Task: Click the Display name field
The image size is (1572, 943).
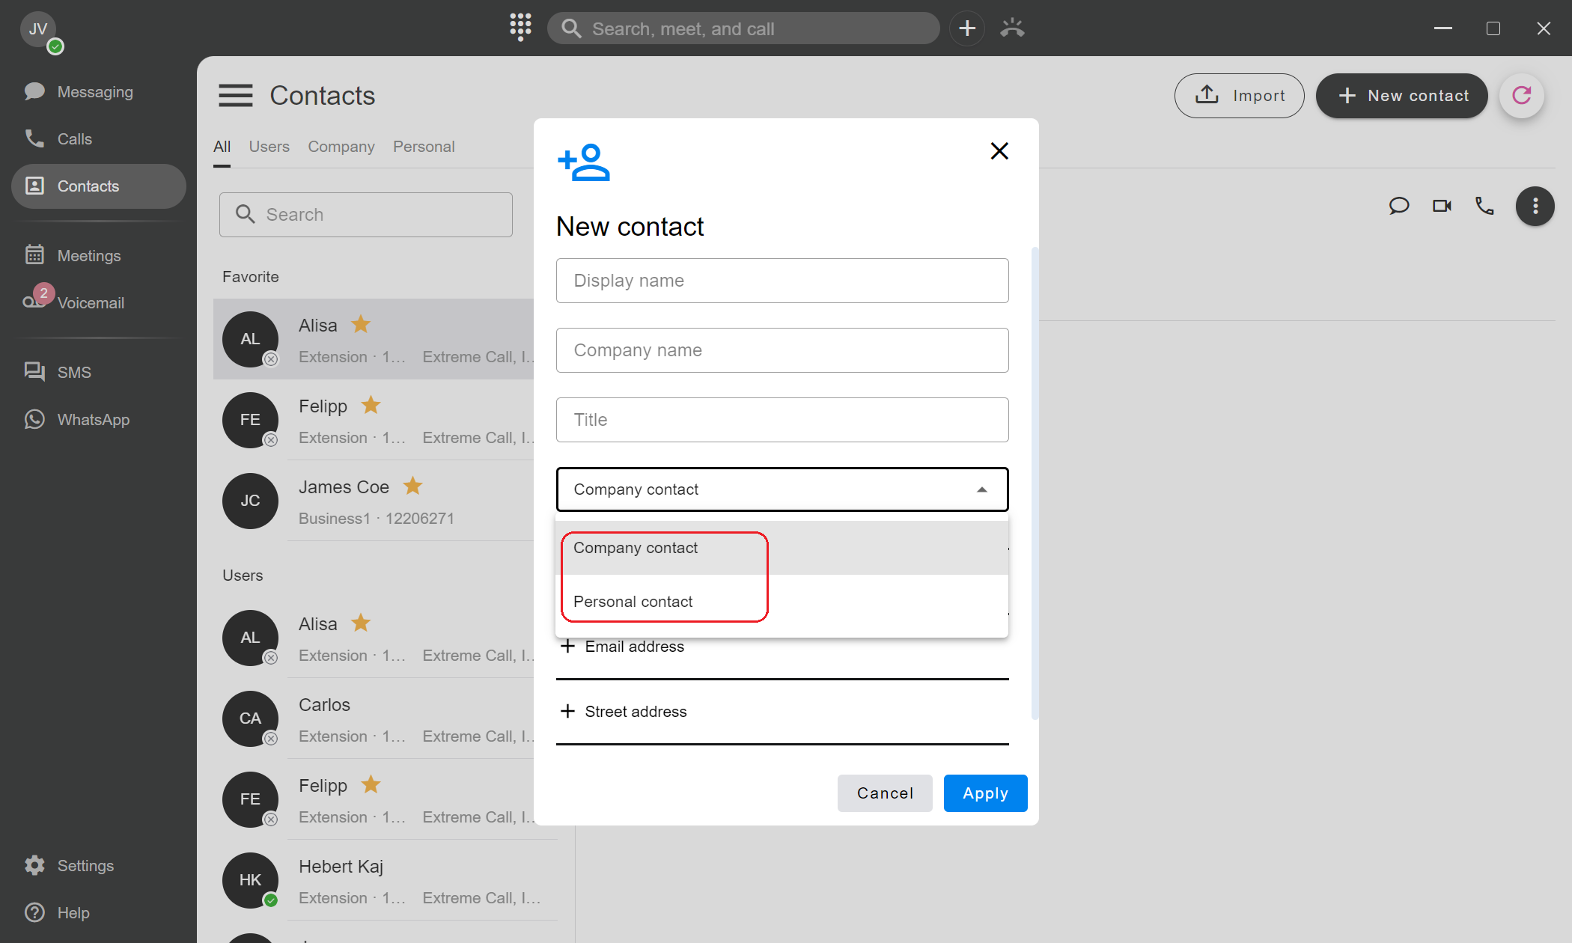Action: pyautogui.click(x=782, y=281)
